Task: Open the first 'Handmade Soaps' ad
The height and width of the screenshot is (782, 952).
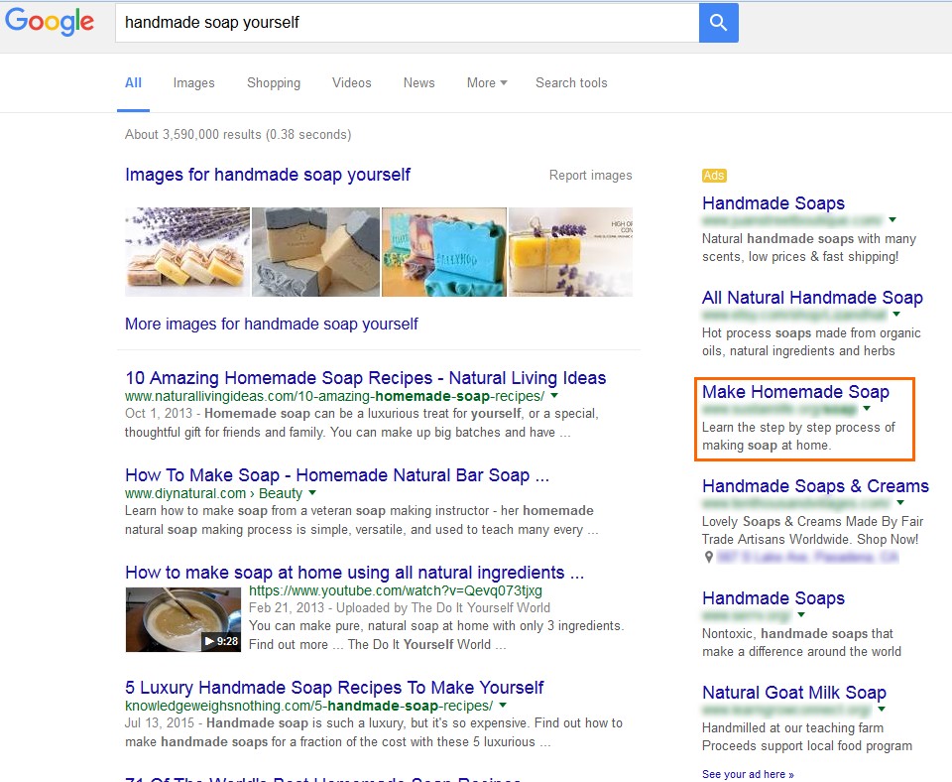Action: tap(773, 203)
